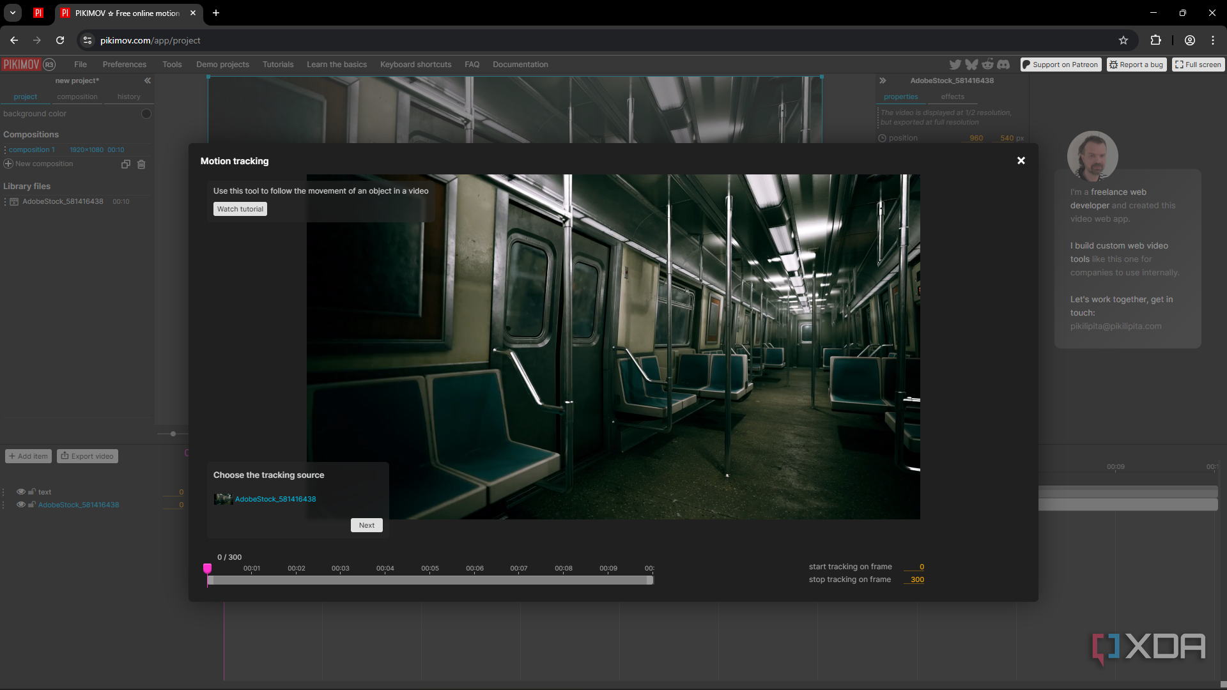Click the R3 version badge
Image resolution: width=1227 pixels, height=690 pixels.
[x=49, y=65]
